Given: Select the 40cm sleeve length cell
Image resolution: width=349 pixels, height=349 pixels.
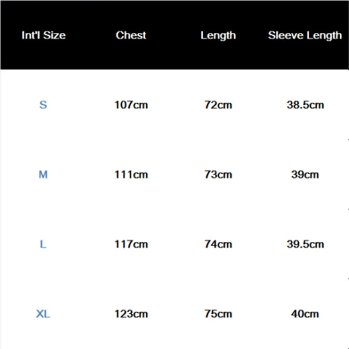Looking at the screenshot, I should coord(305,314).
